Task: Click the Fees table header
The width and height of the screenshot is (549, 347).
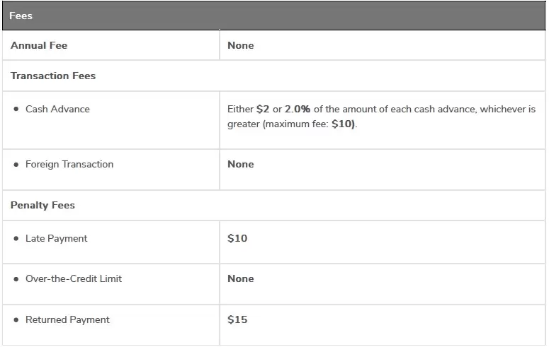Action: (21, 16)
